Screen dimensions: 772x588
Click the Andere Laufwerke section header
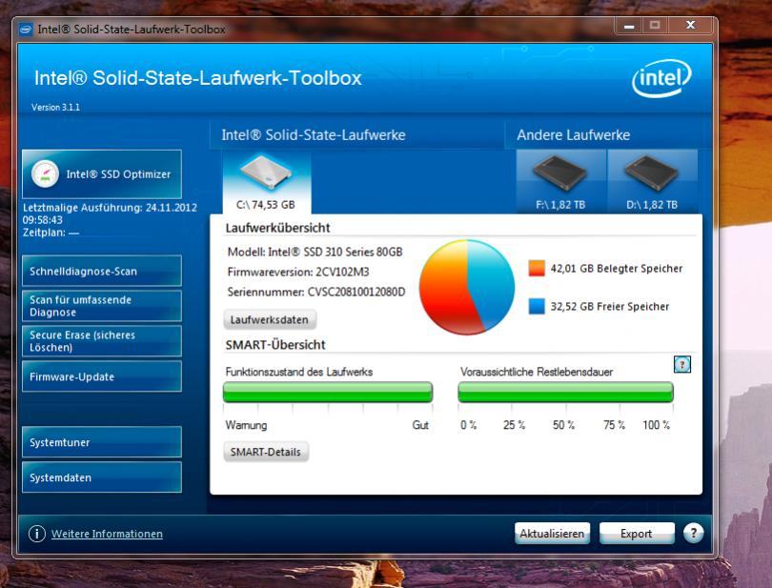(x=573, y=135)
